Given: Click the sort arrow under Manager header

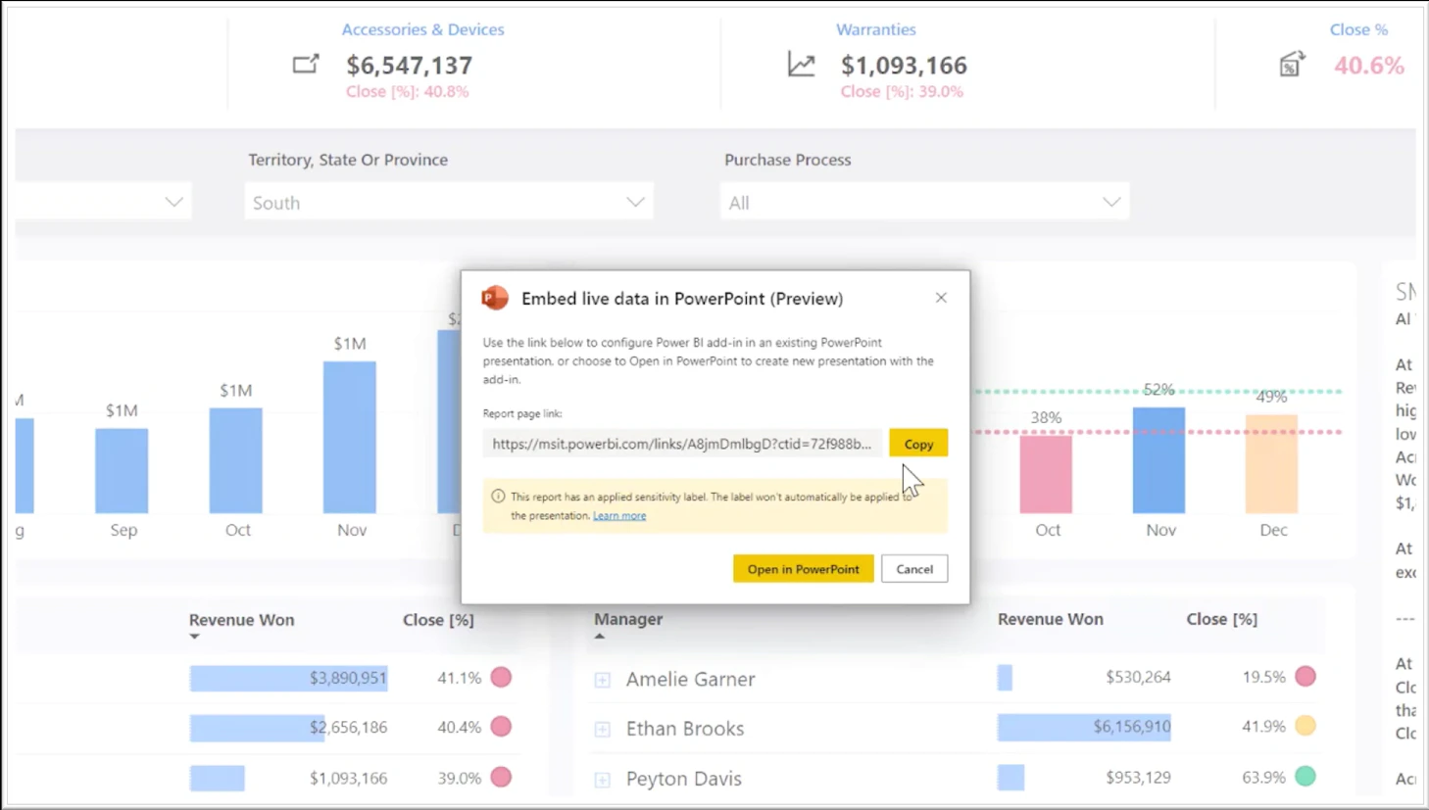Looking at the screenshot, I should point(600,637).
